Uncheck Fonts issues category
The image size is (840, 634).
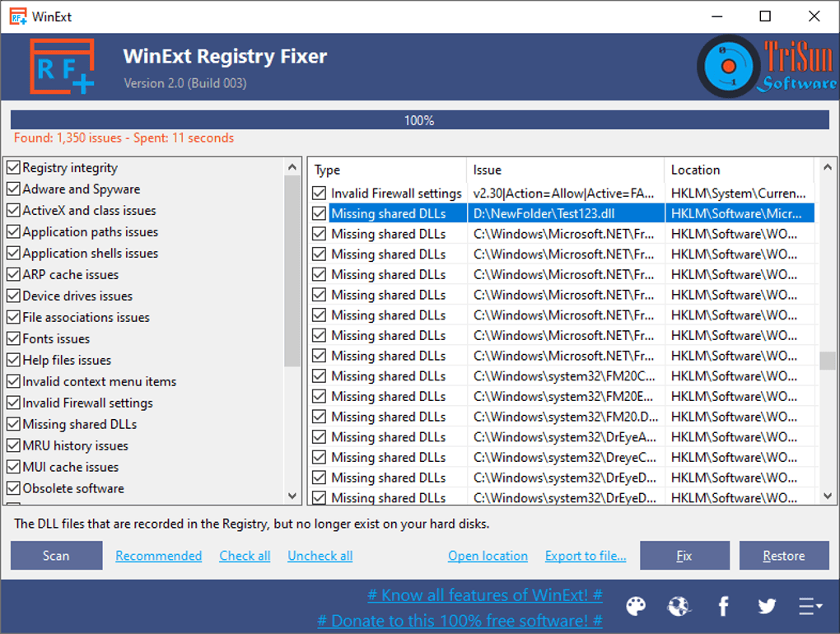13,339
